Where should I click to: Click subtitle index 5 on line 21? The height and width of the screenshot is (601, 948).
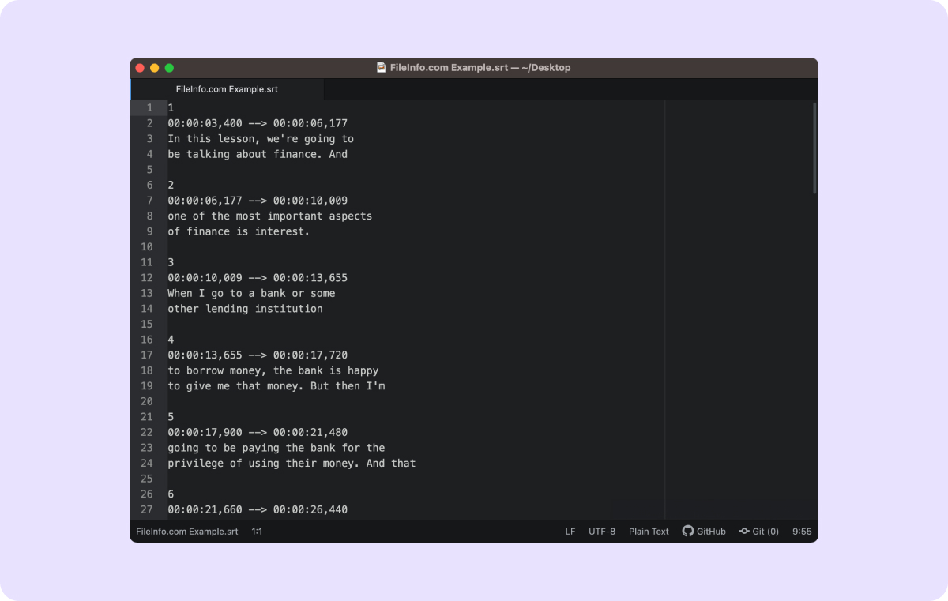[171, 417]
